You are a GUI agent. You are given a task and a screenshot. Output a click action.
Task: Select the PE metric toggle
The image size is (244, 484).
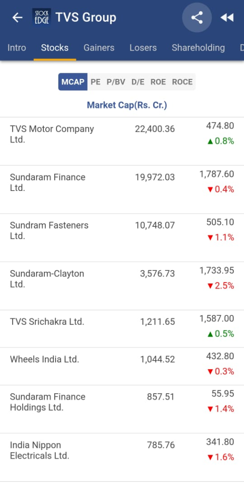[95, 82]
